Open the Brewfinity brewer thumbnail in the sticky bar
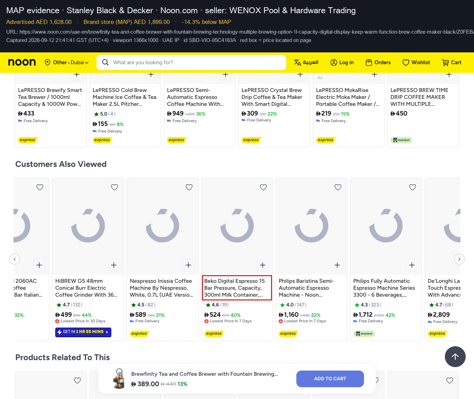Image resolution: width=474 pixels, height=399 pixels. 119,379
